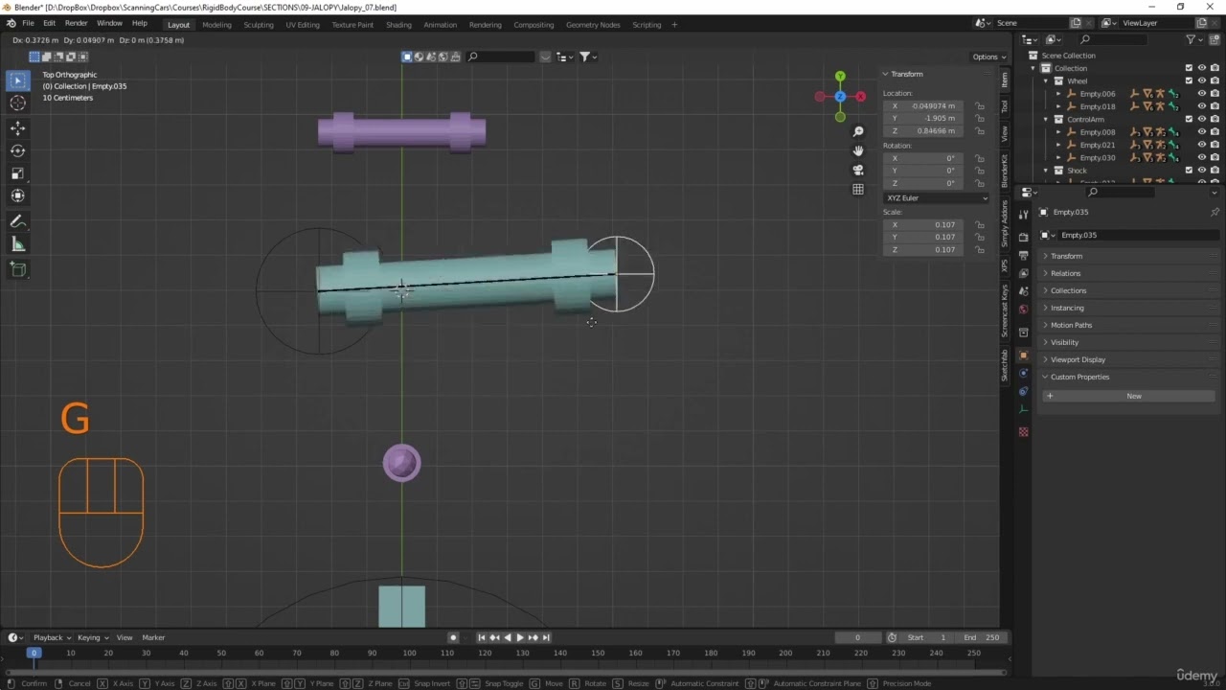Jump to the timeline end frame

[546, 637]
